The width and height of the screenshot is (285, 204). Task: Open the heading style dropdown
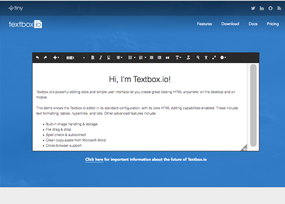[x=75, y=58]
